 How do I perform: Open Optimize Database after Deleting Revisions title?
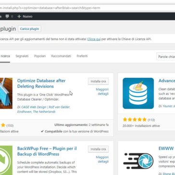pos(41,84)
